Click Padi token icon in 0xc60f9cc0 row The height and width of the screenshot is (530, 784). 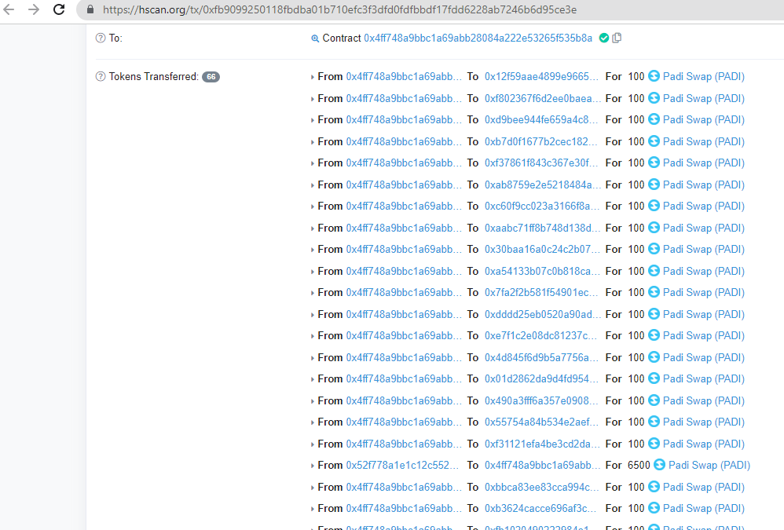point(654,205)
